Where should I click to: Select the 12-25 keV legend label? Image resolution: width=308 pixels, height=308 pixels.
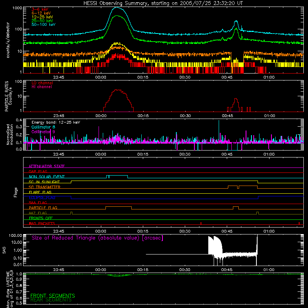(x=42, y=17)
